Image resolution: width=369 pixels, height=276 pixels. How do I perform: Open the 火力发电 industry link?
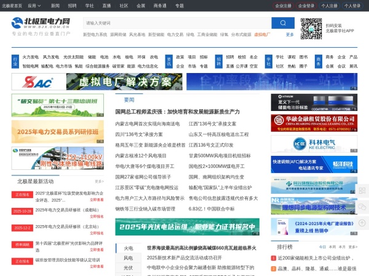[x=30, y=57]
